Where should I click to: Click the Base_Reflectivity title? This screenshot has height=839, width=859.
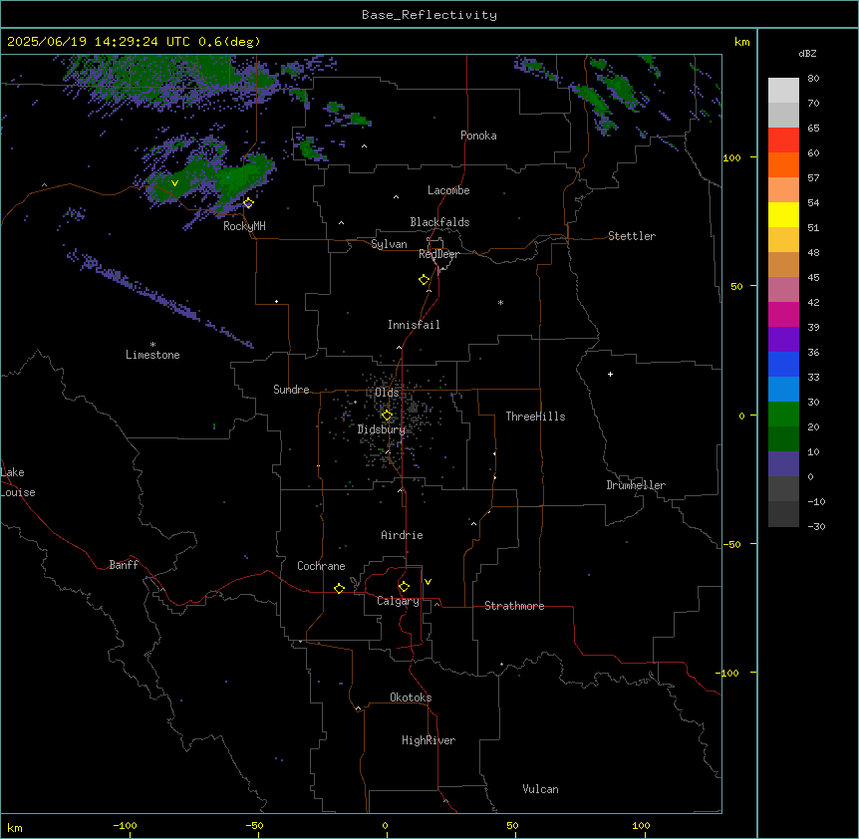point(429,15)
